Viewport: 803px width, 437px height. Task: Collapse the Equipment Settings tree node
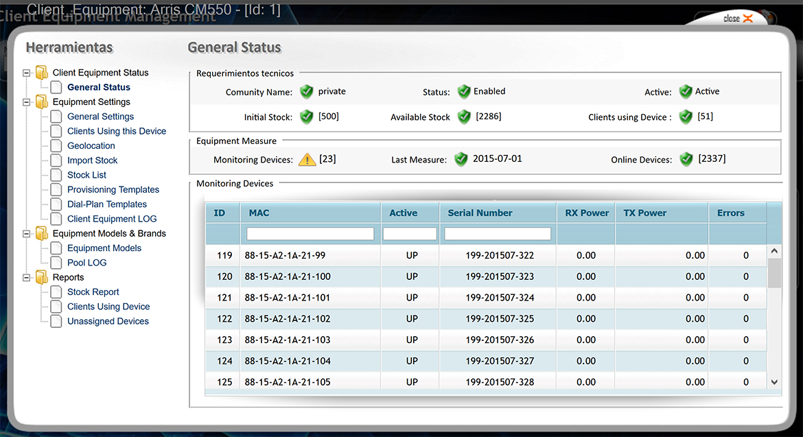tap(27, 102)
